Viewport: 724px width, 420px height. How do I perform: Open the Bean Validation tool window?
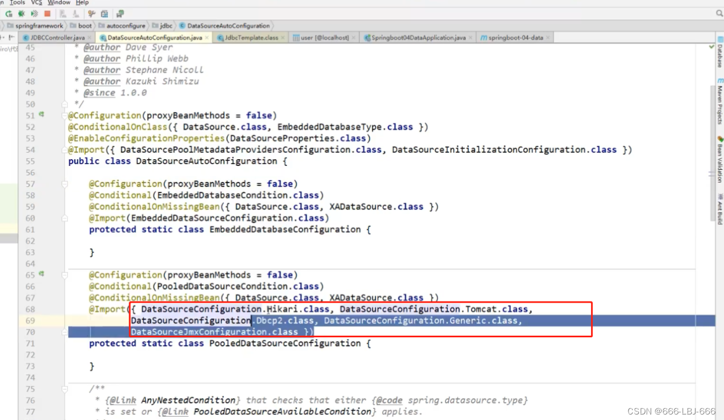click(720, 159)
